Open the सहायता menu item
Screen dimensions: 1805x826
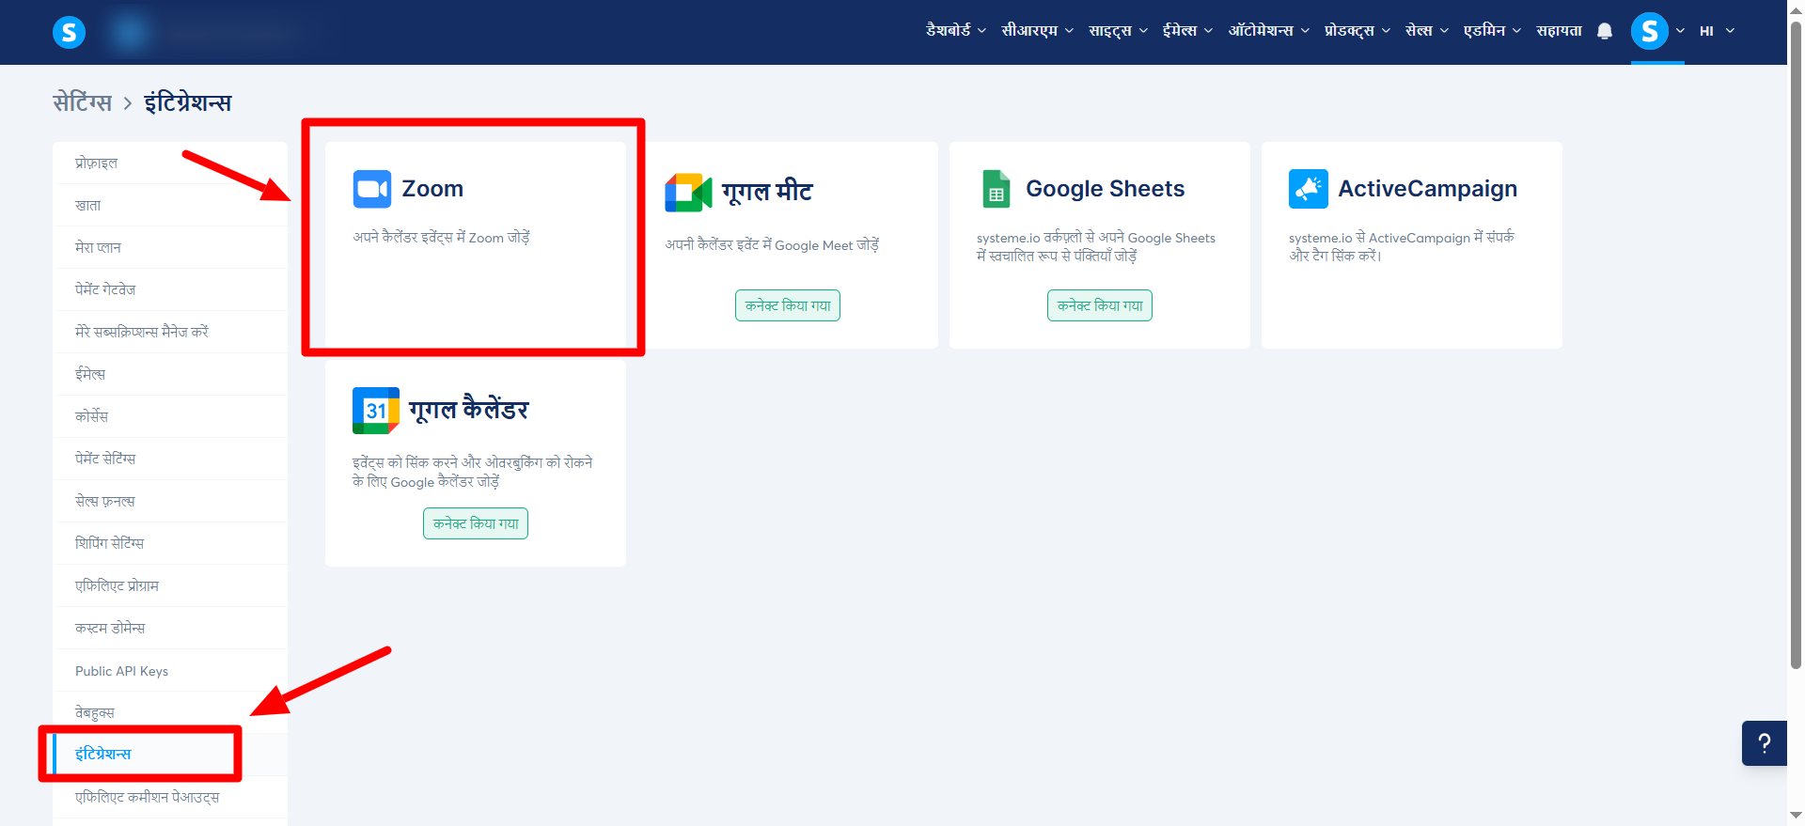point(1559,31)
